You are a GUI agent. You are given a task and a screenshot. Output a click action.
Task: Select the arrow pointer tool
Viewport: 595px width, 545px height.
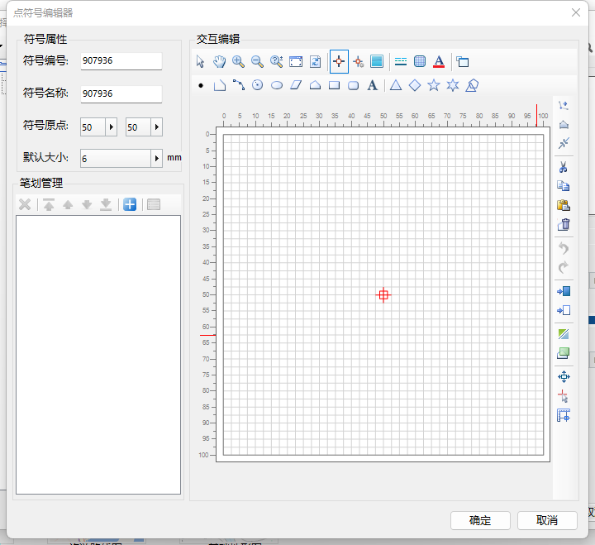pos(200,61)
